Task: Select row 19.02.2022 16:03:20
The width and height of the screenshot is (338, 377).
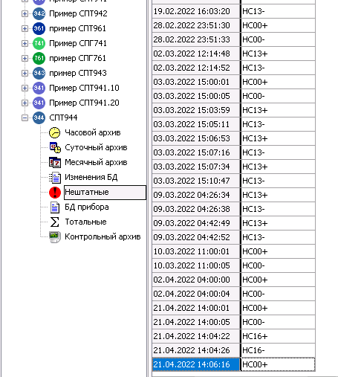Action: point(233,11)
